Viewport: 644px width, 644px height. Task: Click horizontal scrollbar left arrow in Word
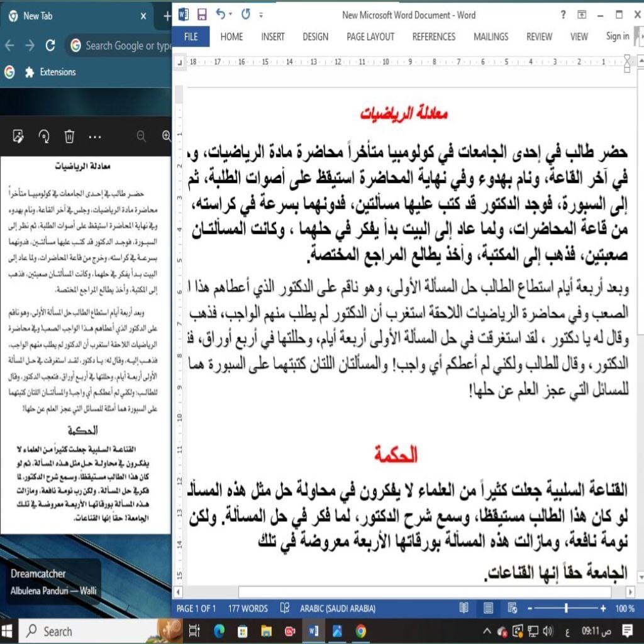tap(178, 592)
